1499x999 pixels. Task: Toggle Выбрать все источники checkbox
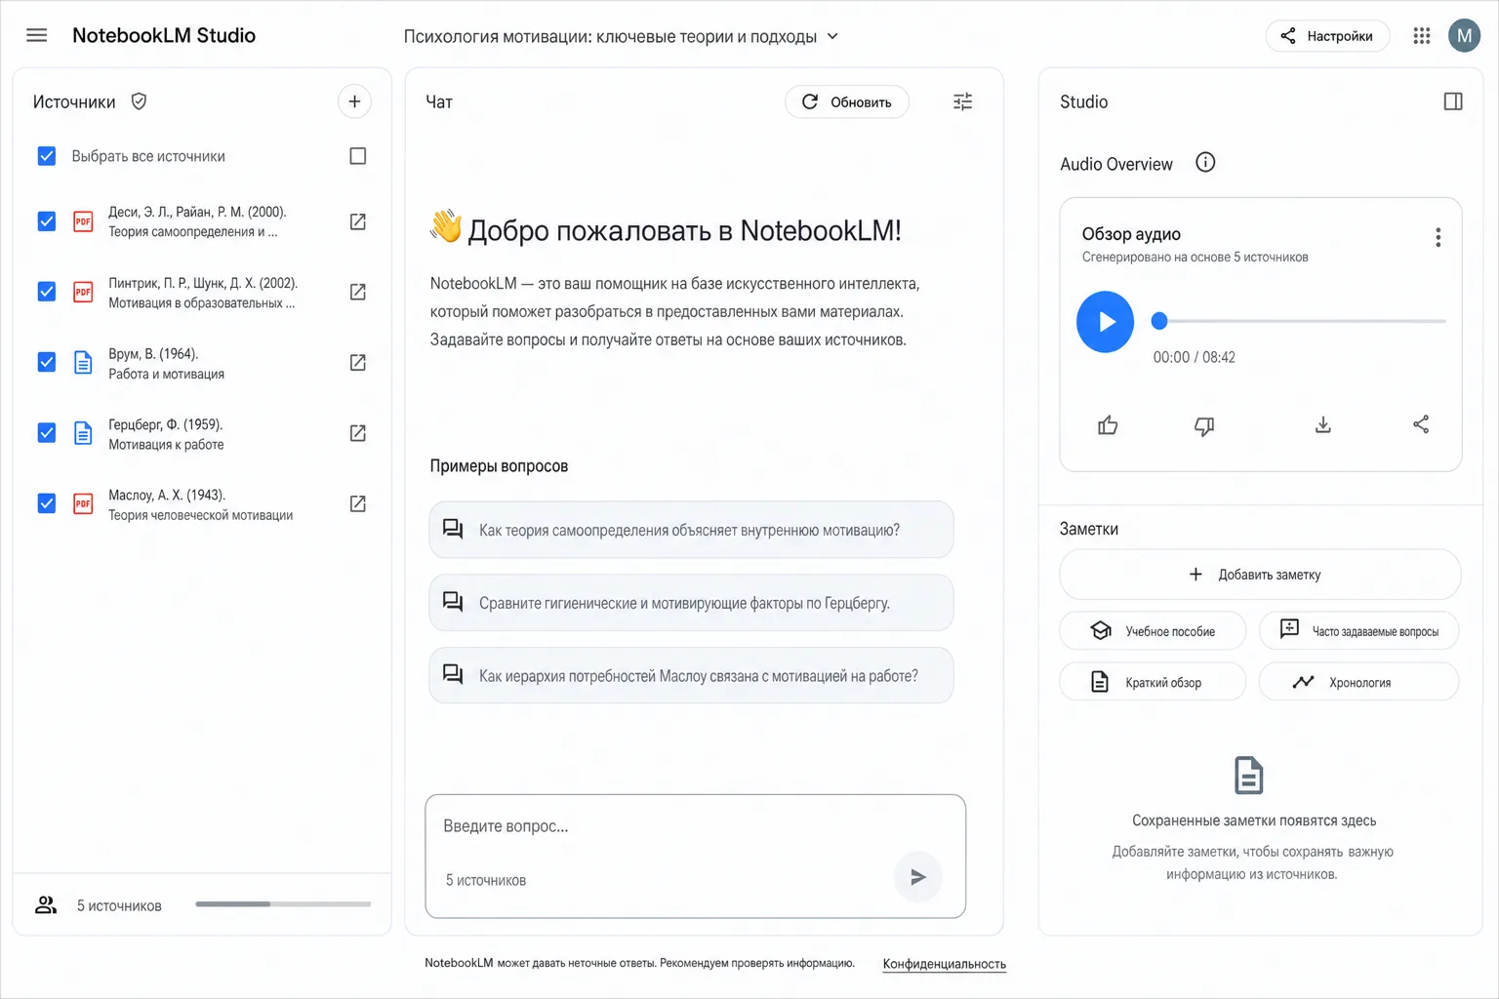click(46, 156)
